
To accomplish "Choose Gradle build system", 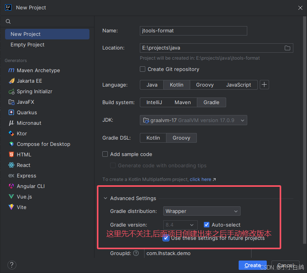I will [x=211, y=102].
